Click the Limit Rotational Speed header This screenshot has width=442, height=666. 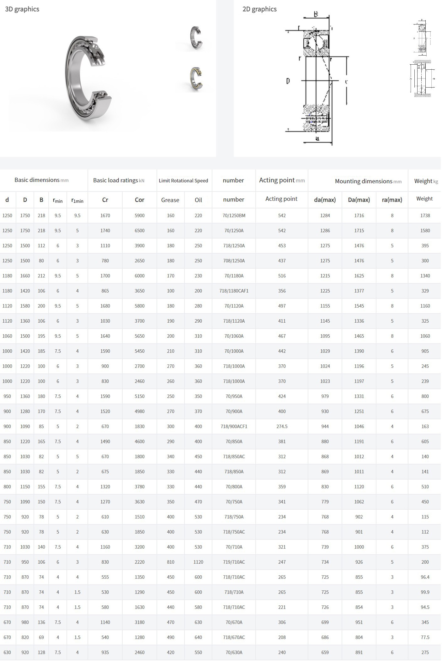click(184, 180)
